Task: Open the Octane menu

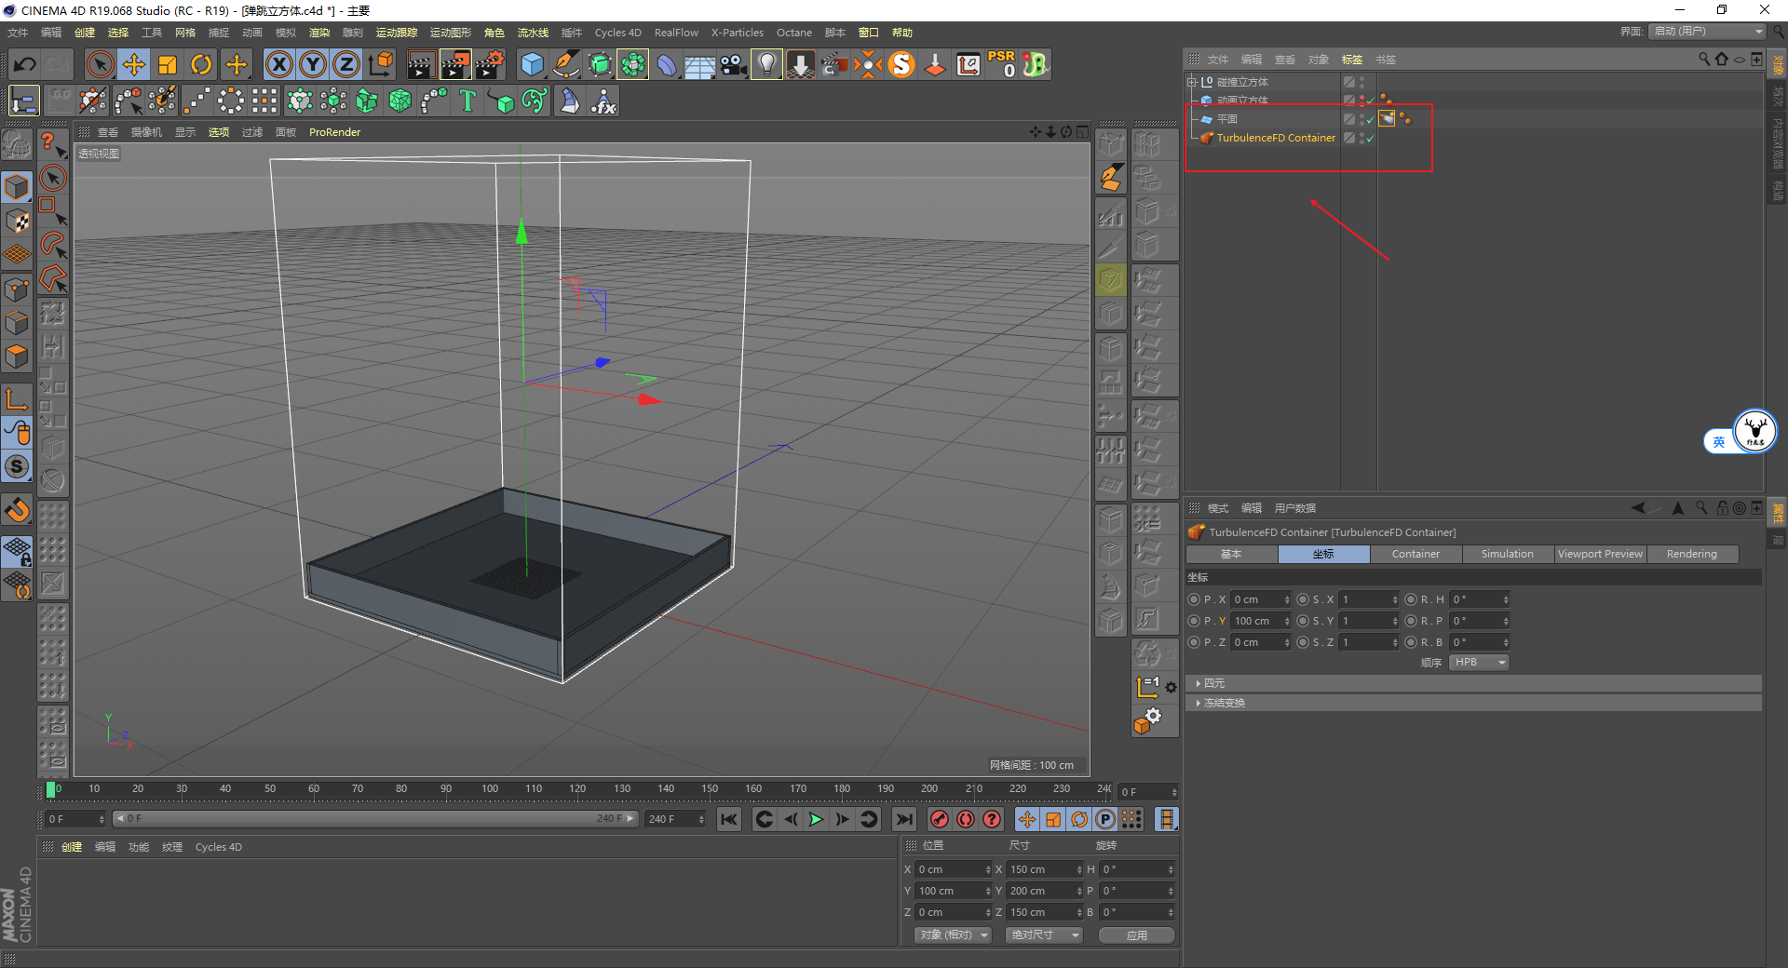Action: (793, 33)
